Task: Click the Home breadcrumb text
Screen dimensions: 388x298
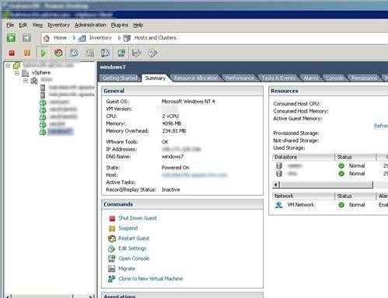Action: pyautogui.click(x=60, y=38)
